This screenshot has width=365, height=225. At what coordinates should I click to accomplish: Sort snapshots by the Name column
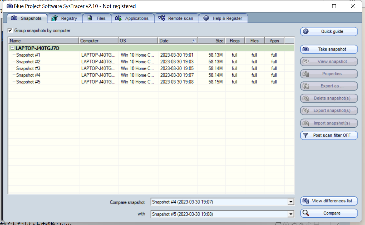click(x=44, y=41)
